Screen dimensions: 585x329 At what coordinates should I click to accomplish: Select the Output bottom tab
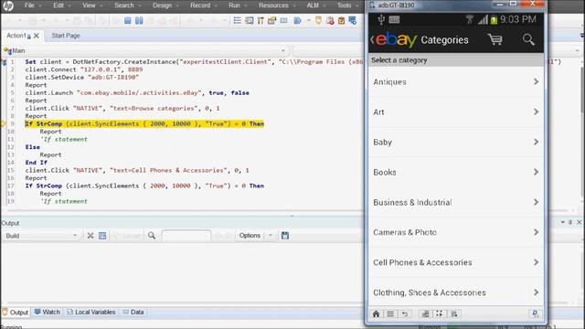point(16,313)
